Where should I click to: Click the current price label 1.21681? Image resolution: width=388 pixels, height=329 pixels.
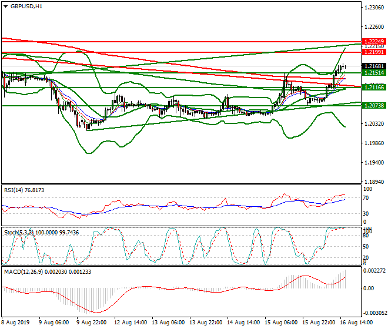(374, 66)
